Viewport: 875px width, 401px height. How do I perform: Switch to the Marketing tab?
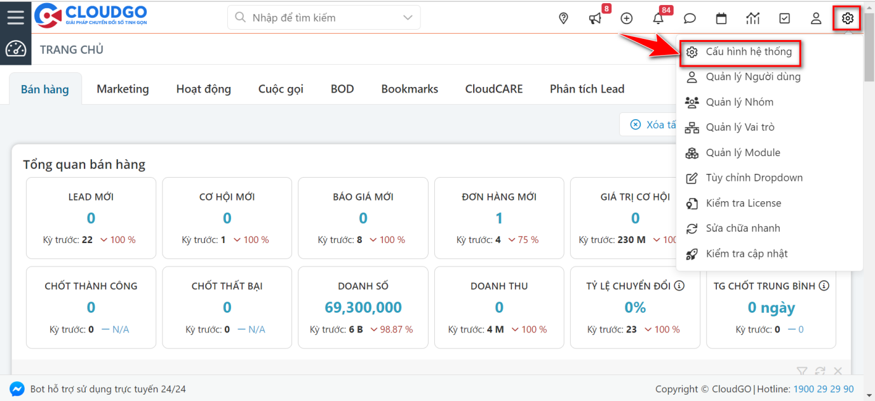tap(123, 89)
